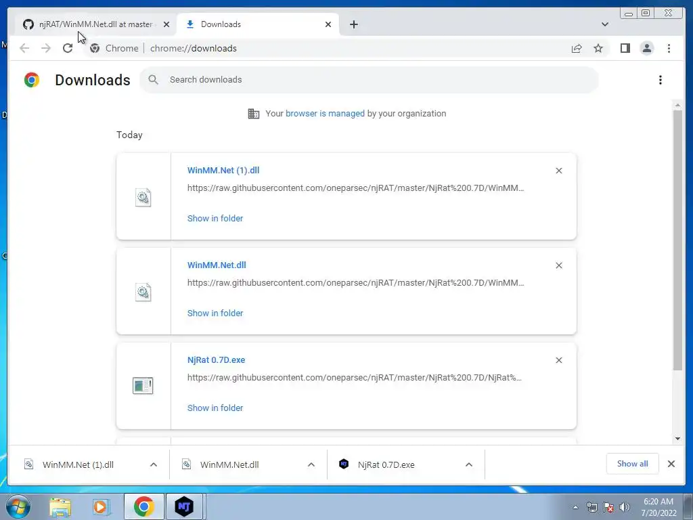This screenshot has width=693, height=520.
Task: Click the scrollbar down arrow
Action: pyautogui.click(x=677, y=439)
